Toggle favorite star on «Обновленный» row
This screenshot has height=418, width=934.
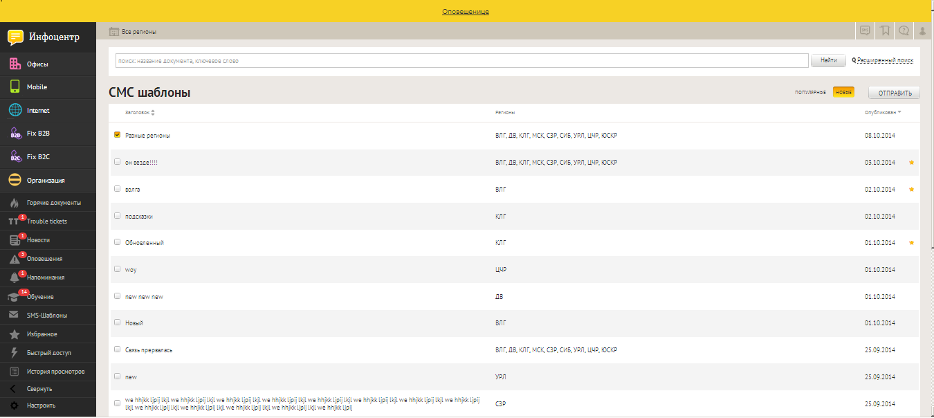pyautogui.click(x=911, y=243)
